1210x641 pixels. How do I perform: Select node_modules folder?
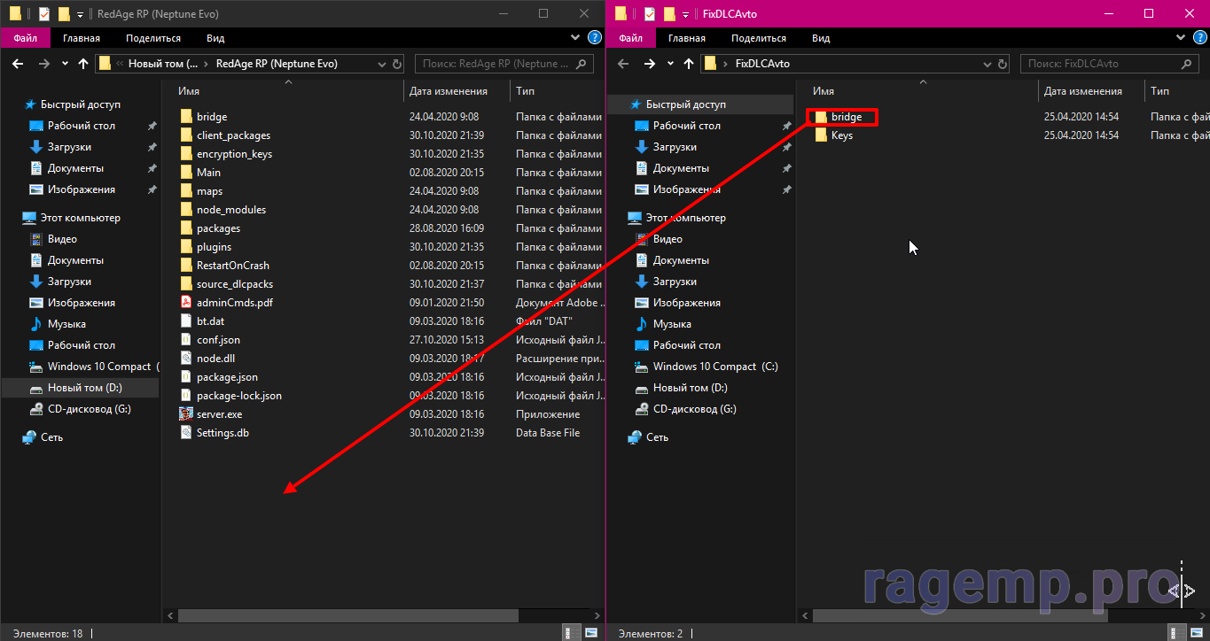coord(231,209)
